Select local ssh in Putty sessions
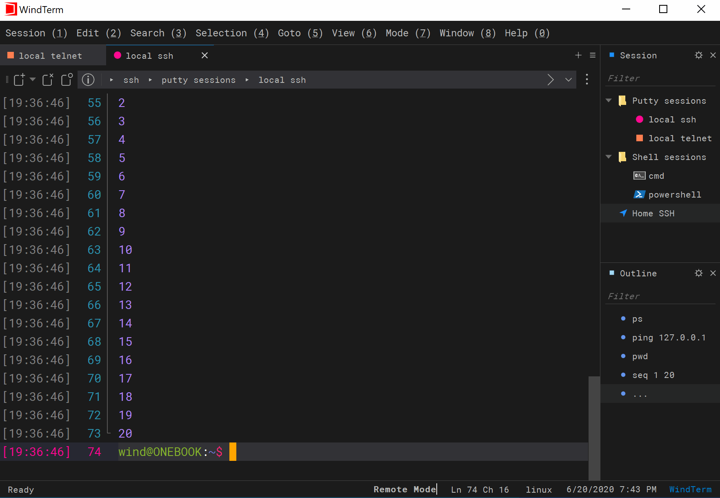 pos(672,119)
